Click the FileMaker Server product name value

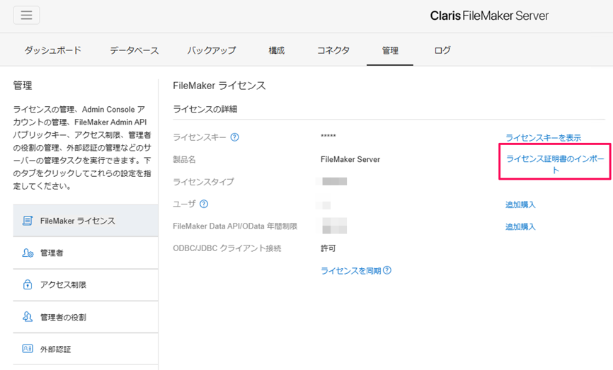point(350,159)
